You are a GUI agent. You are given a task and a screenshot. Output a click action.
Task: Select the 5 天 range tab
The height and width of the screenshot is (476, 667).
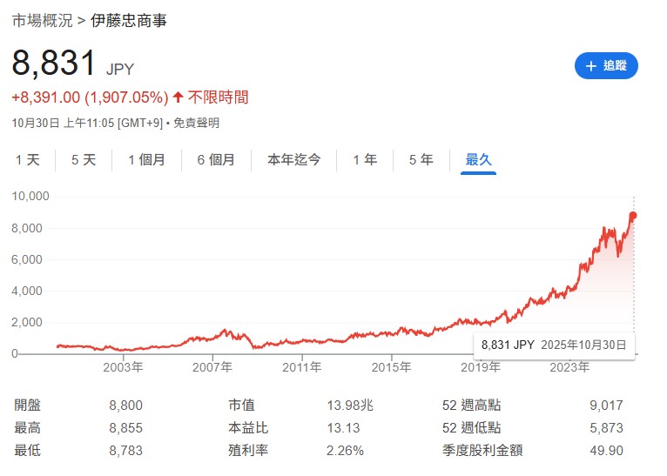[x=84, y=160]
